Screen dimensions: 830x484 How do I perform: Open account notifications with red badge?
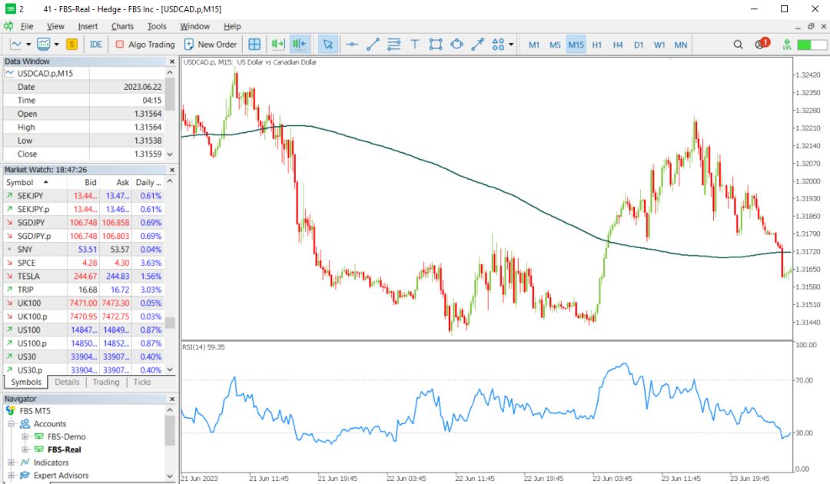[762, 43]
